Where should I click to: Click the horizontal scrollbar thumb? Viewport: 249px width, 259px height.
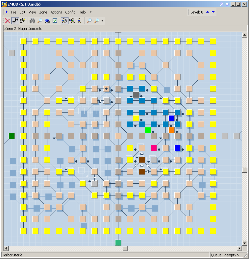pos(125,248)
